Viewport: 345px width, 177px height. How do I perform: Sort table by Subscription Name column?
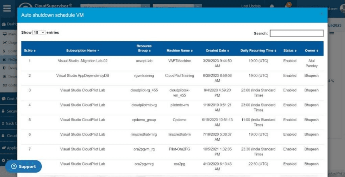click(x=83, y=51)
